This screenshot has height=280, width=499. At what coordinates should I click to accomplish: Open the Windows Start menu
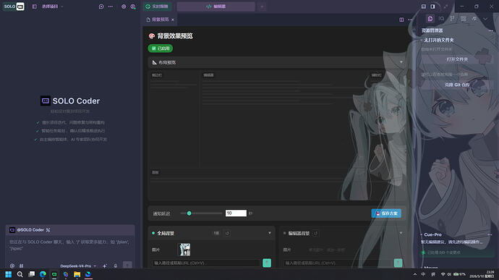(8, 274)
